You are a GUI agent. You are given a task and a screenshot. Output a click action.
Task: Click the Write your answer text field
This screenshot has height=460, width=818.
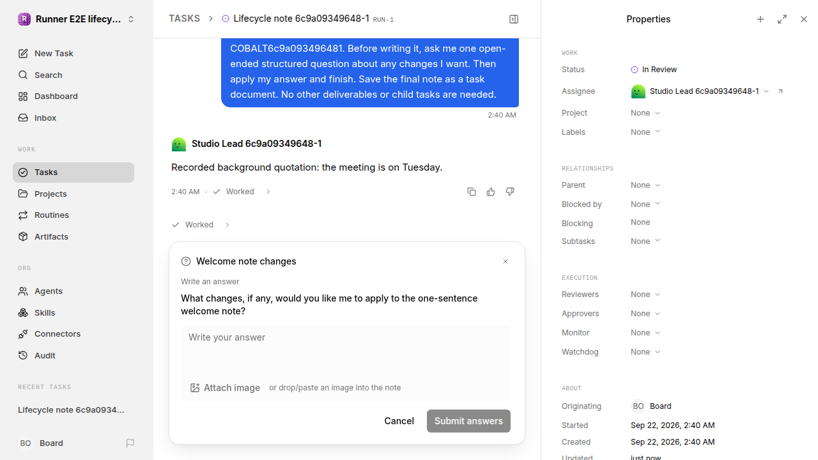pos(345,348)
